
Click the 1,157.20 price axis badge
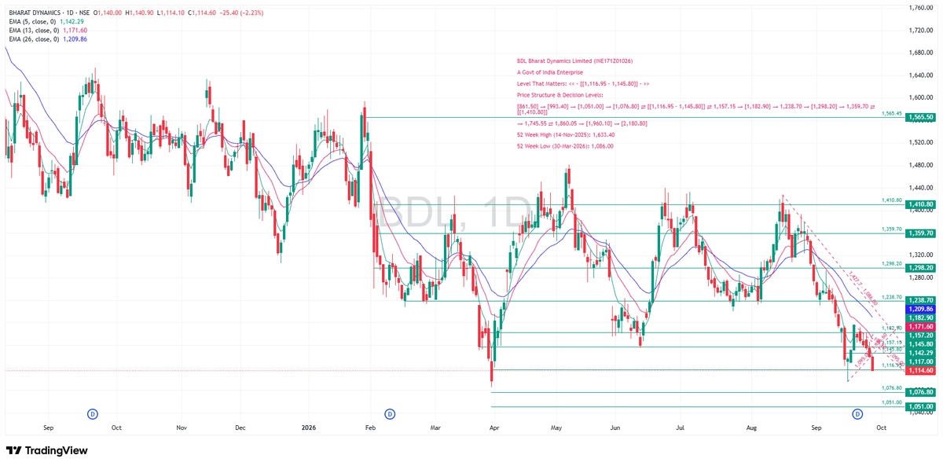click(x=919, y=335)
